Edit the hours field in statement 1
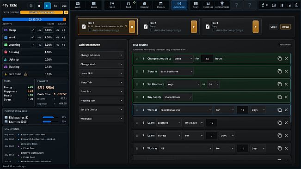Image resolution: width=301 pixels, height=169 pixels. point(207,59)
